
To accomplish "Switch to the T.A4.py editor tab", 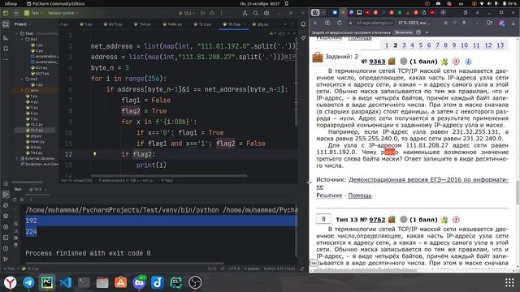I will (143, 24).
